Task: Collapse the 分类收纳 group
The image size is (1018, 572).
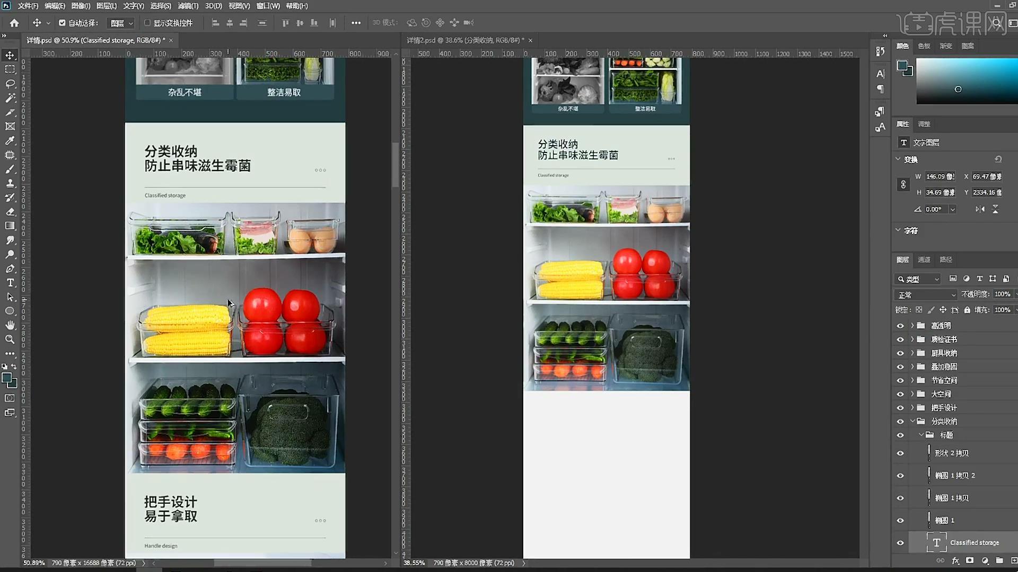Action: point(912,421)
